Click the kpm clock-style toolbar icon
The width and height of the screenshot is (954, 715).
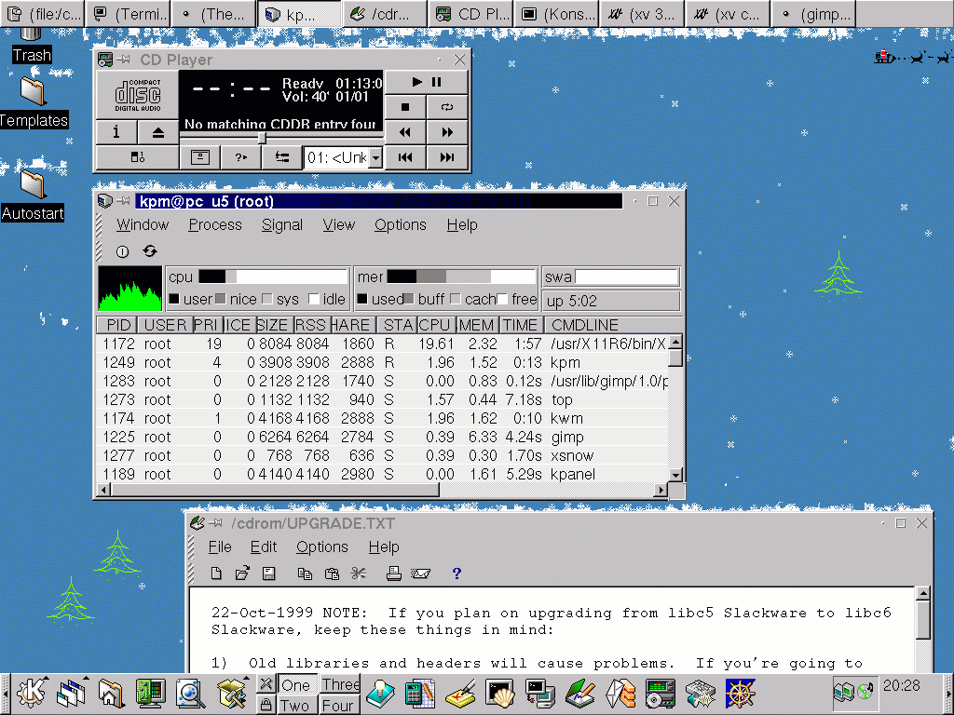point(122,251)
